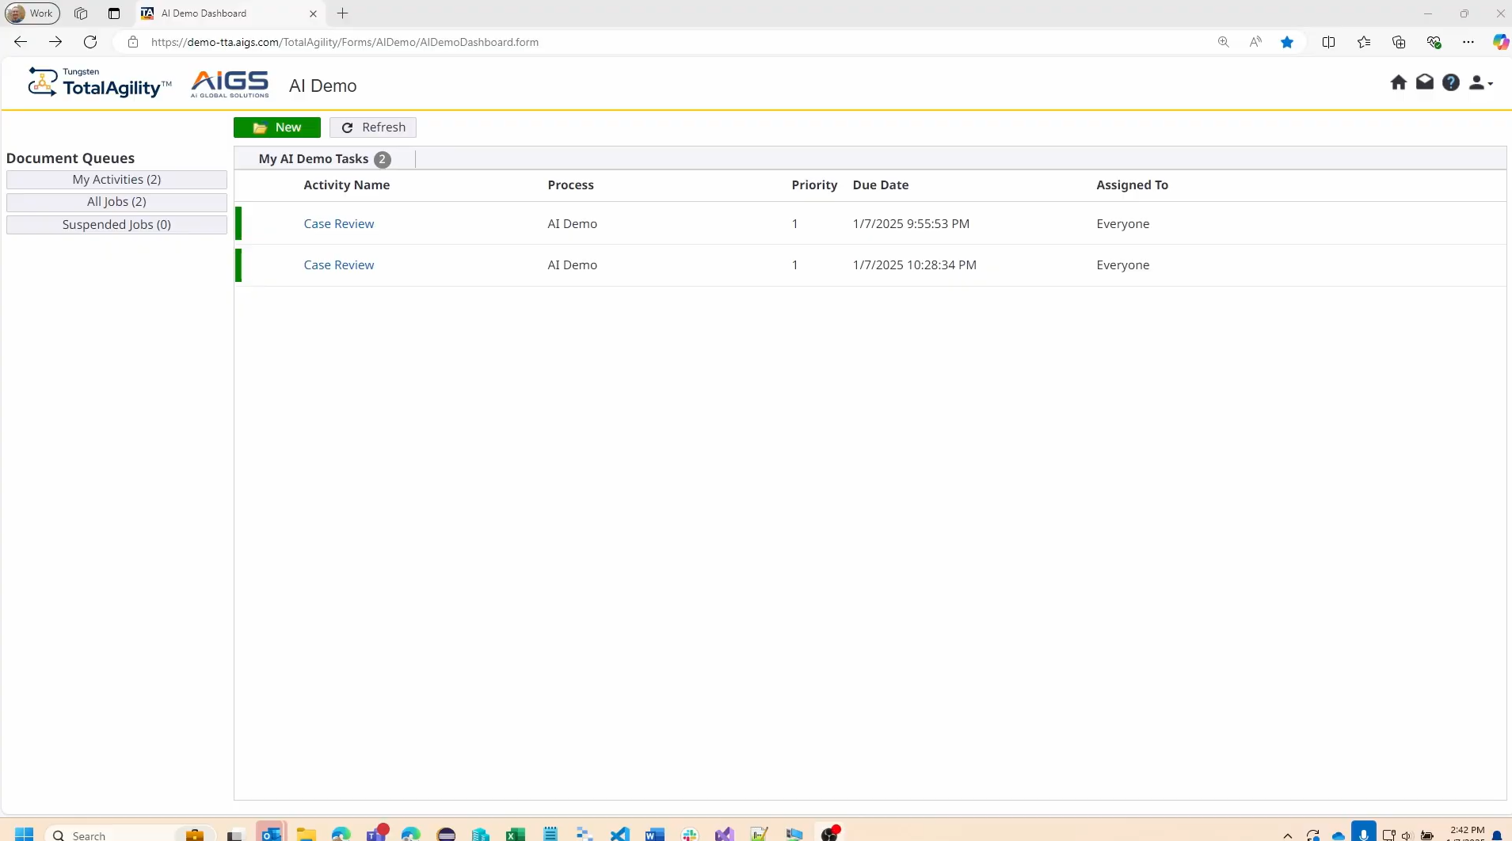Open the browser Settings and more menu

coord(1468,42)
